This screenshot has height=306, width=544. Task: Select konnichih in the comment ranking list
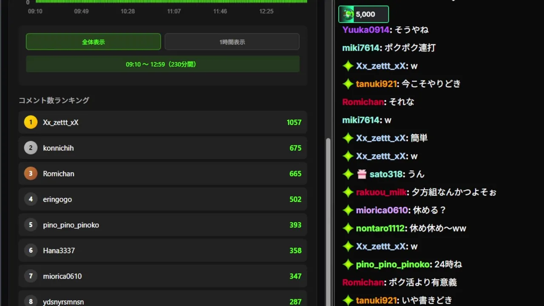point(163,148)
